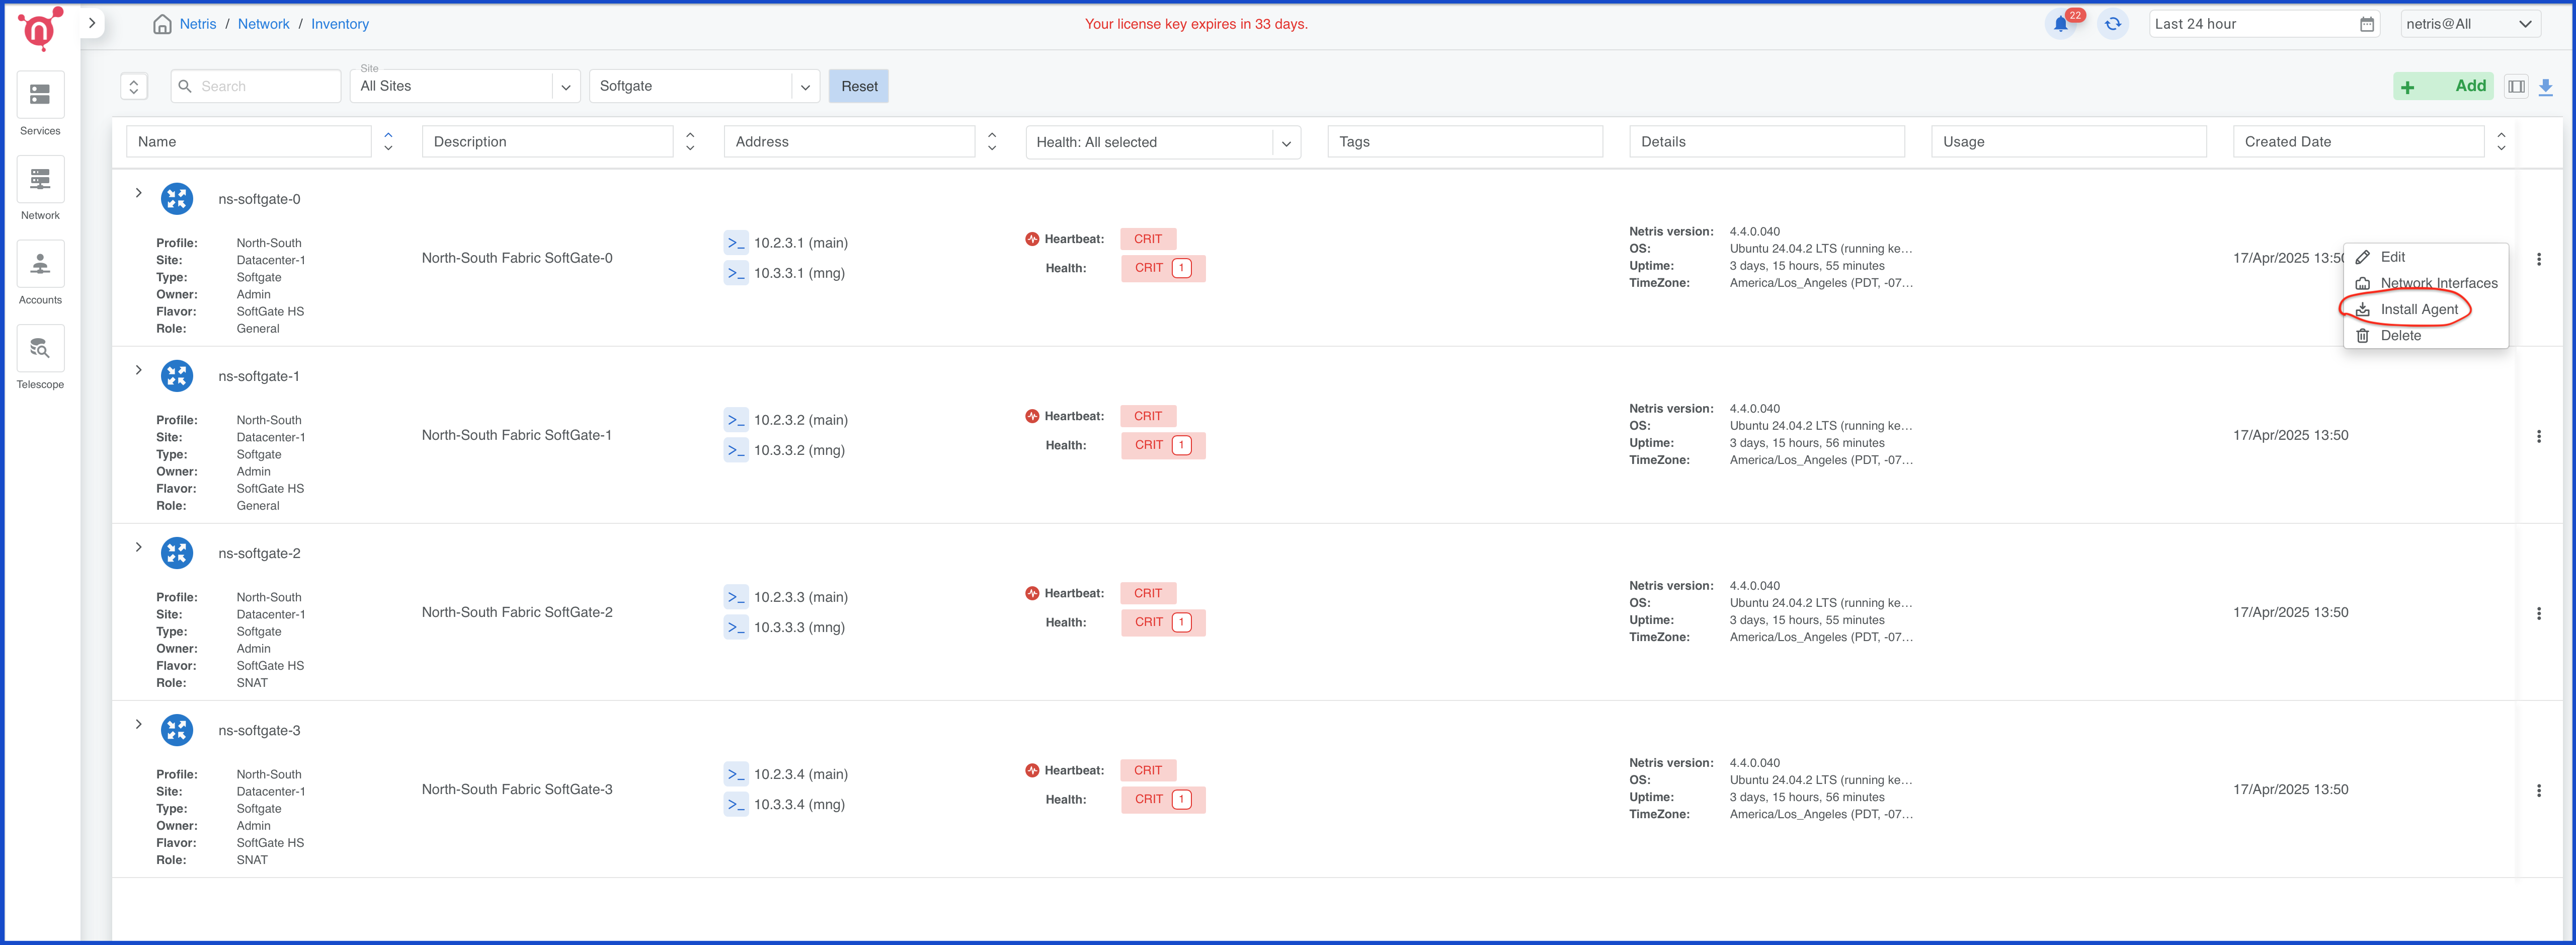The width and height of the screenshot is (2576, 945).
Task: Open the Accounts section in sidebar
Action: tap(40, 272)
